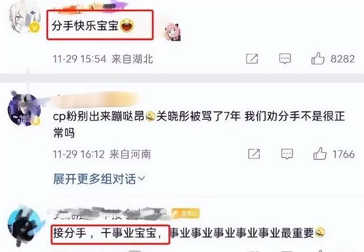Image resolution: width=364 pixels, height=252 pixels.
Task: Like the comment with 8282 likes
Action: point(318,58)
